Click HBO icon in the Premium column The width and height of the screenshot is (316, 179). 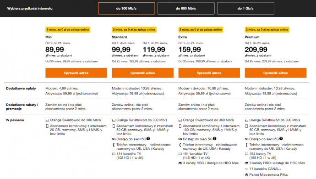pos(246,163)
